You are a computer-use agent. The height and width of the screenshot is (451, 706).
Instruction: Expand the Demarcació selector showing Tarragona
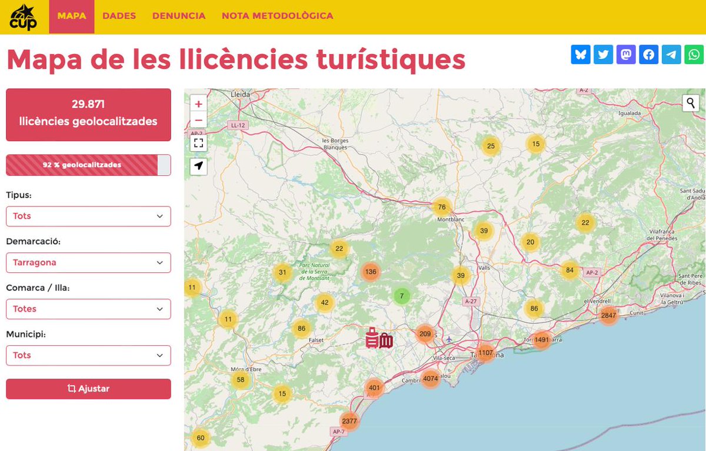point(88,262)
